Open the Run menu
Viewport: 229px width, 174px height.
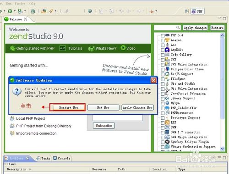coord(9,3)
